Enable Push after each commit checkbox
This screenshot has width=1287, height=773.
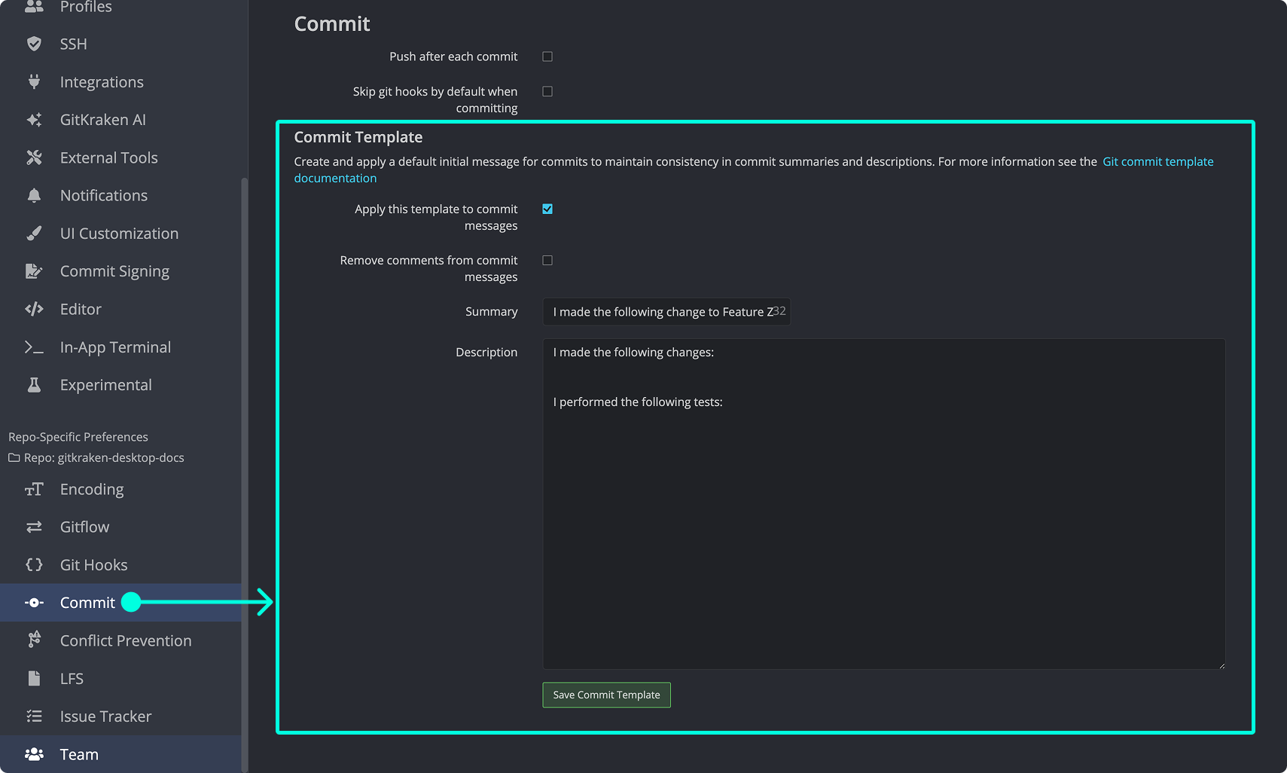coord(547,57)
